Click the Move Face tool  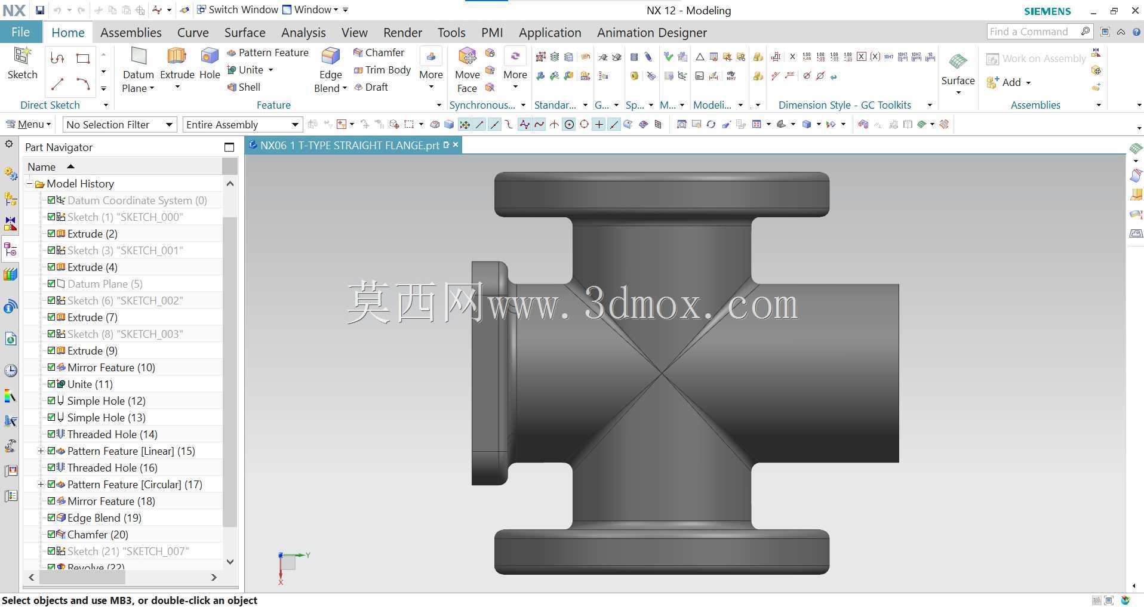467,70
